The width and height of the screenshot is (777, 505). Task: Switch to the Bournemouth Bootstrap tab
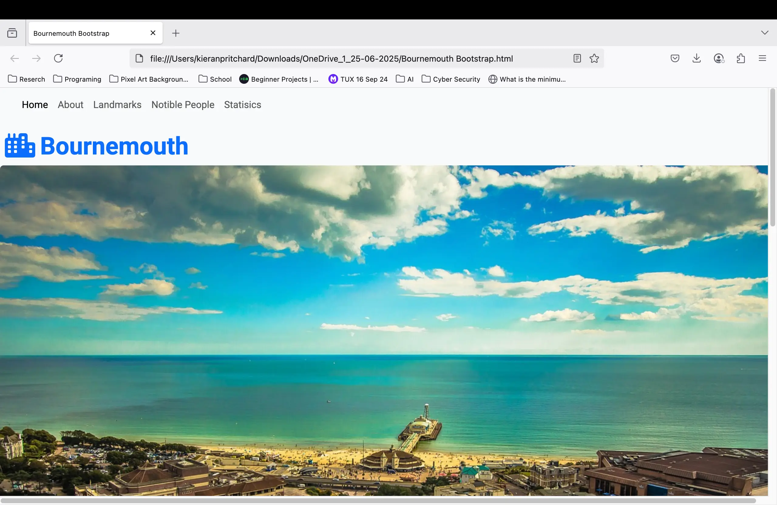click(87, 33)
